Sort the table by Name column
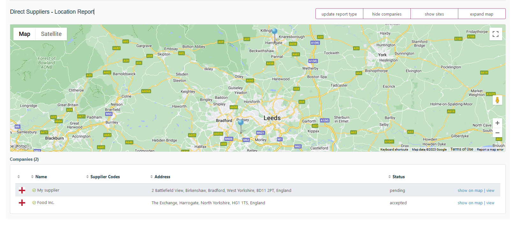The image size is (515, 230). pyautogui.click(x=41, y=177)
